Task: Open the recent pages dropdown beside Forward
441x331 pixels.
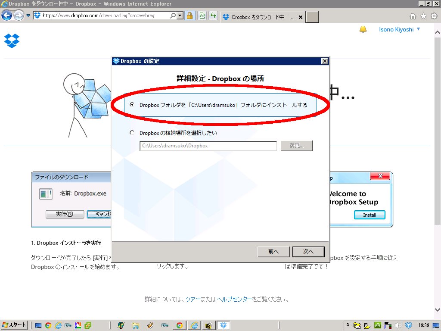Action: (28, 16)
